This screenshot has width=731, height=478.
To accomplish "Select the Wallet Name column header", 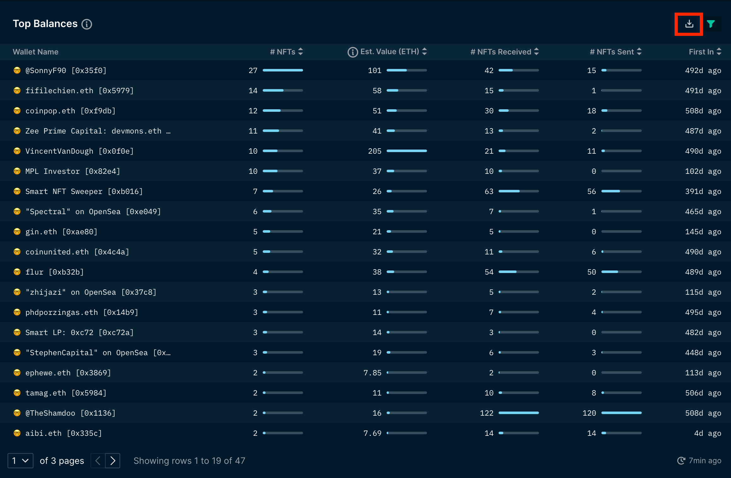I will tap(36, 52).
